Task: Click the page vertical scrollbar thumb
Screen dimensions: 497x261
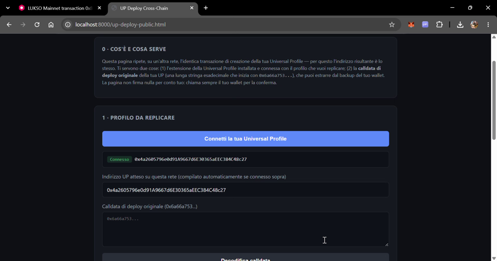Action: point(494,100)
